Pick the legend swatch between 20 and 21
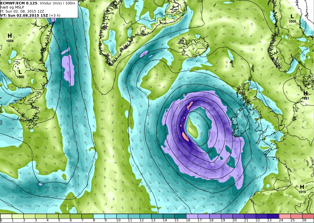The image size is (314, 223). tap(238, 216)
